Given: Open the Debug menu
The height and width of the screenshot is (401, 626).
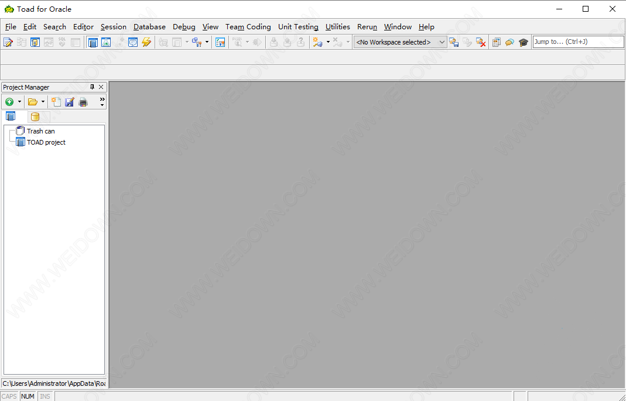Looking at the screenshot, I should coord(184,27).
